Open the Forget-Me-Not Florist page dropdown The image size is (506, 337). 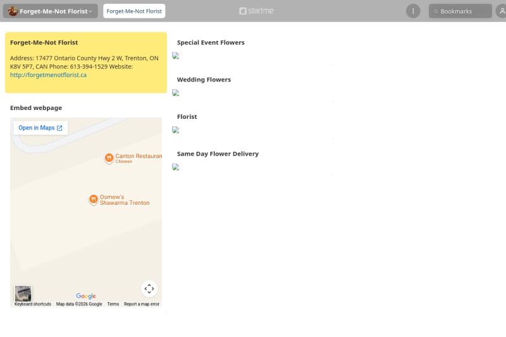click(x=51, y=11)
